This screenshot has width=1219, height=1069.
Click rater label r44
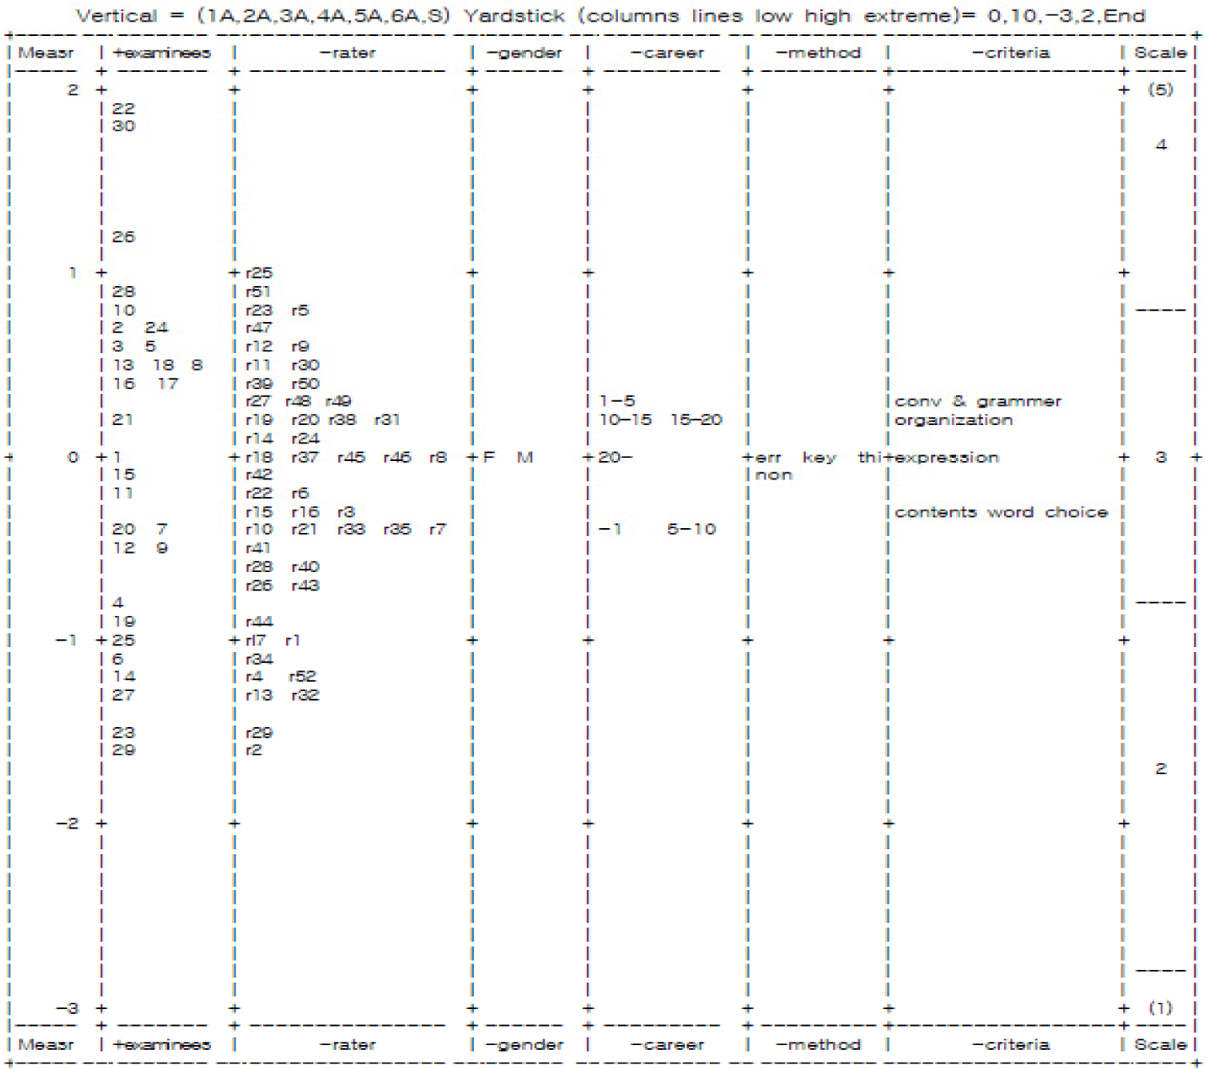(259, 622)
